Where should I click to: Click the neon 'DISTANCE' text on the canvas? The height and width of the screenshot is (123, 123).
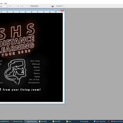pyautogui.click(x=17, y=41)
